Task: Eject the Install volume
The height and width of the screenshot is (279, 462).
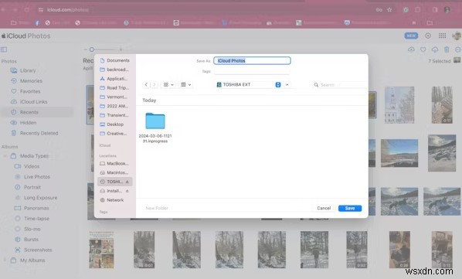Action: pos(127,191)
